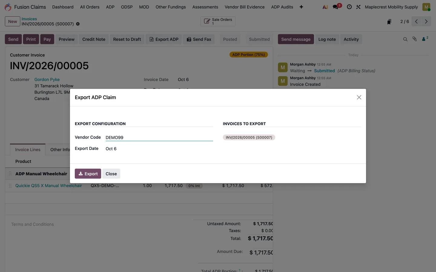436x272 pixels.
Task: Click the Export ADP toolbar button
Action: tap(164, 39)
